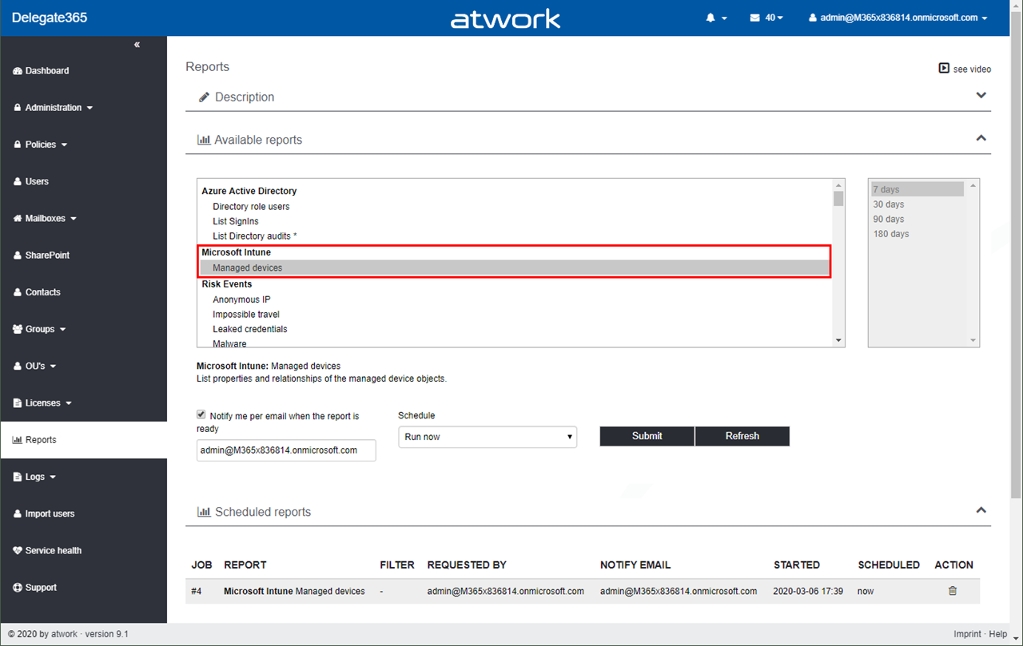Collapse the Scheduled reports section
The image size is (1023, 646).
point(981,510)
